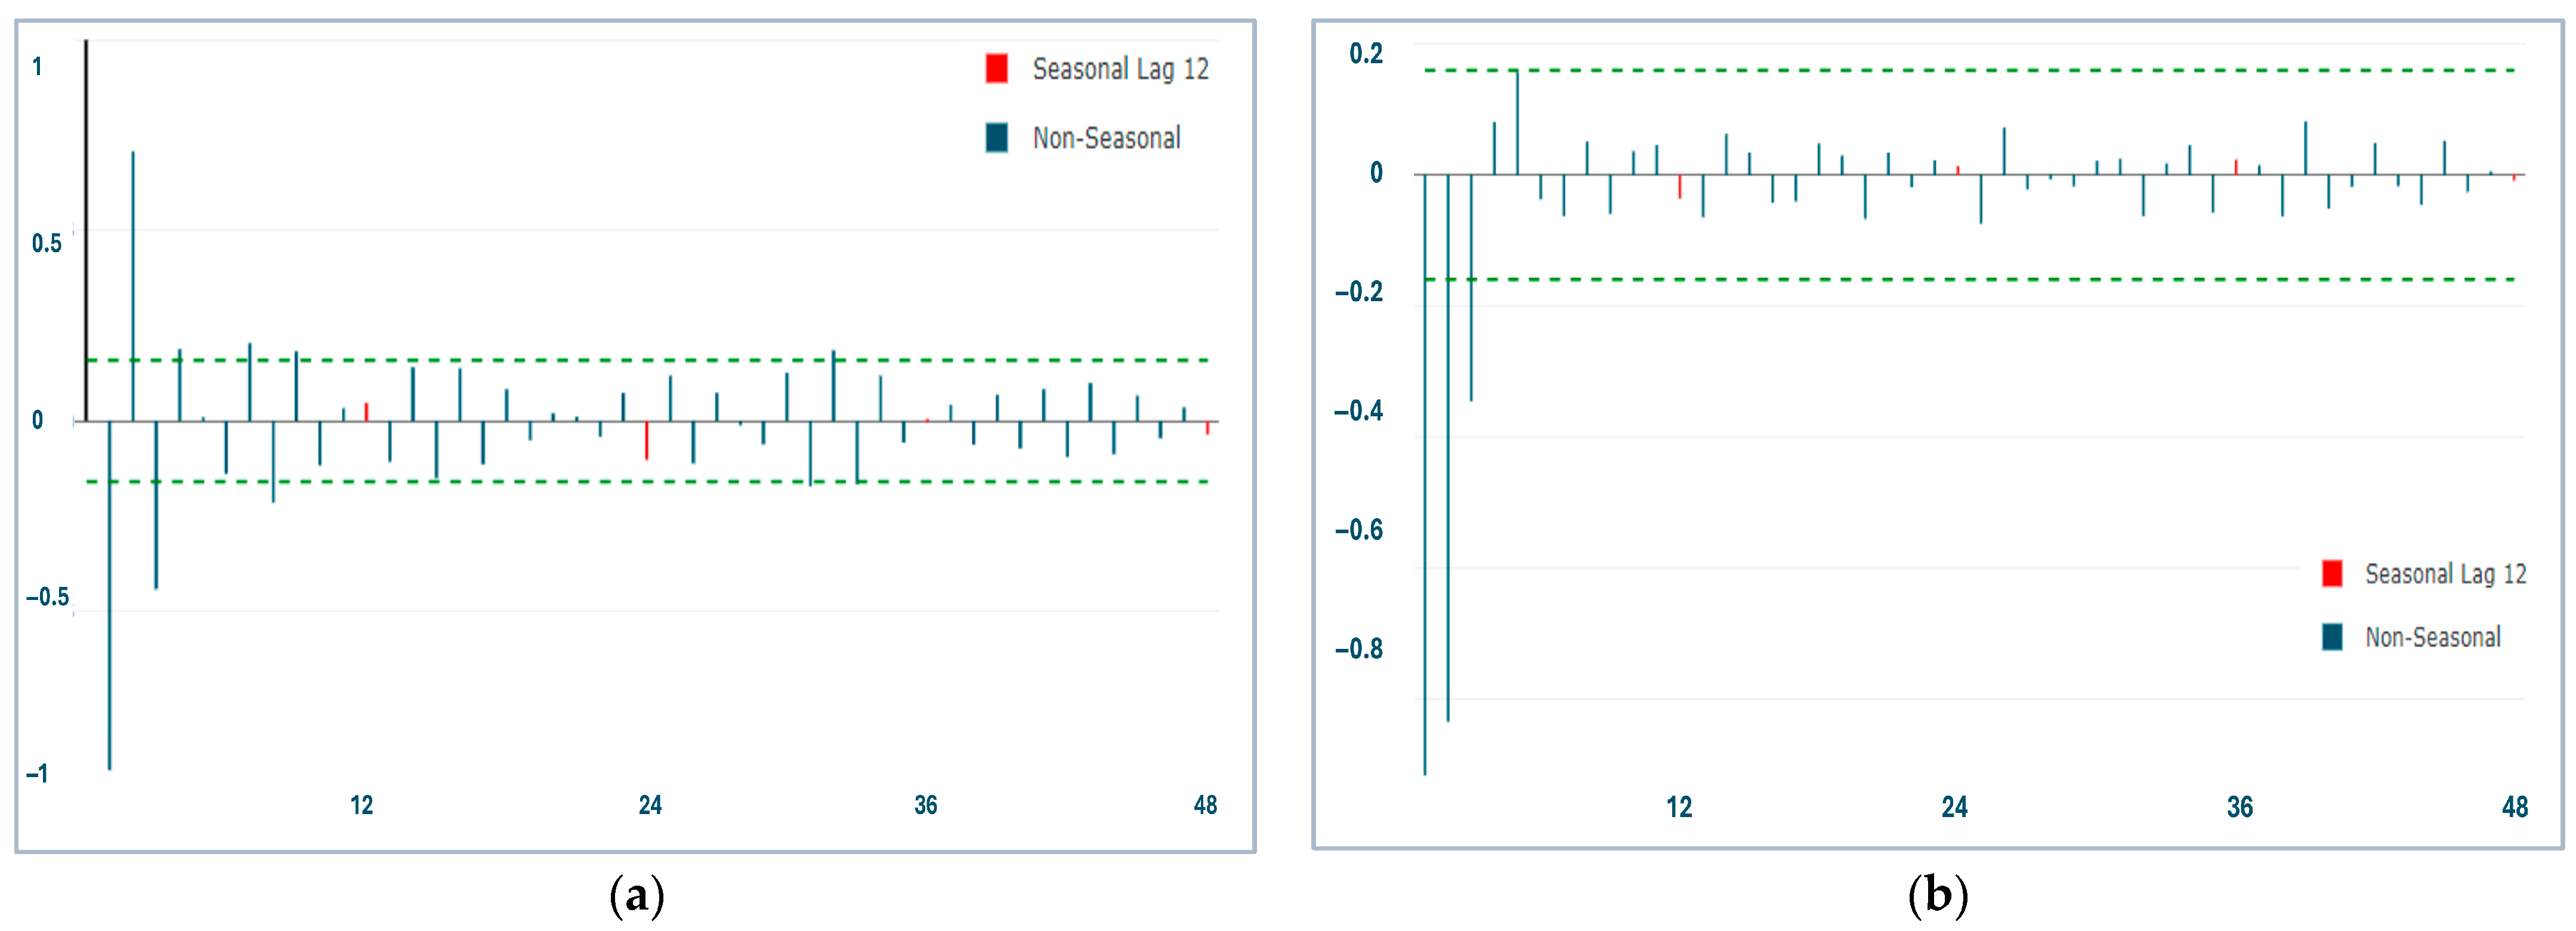Image resolution: width=2576 pixels, height=931 pixels.
Task: Click the (a) caption below left chart
Action: (x=636, y=894)
